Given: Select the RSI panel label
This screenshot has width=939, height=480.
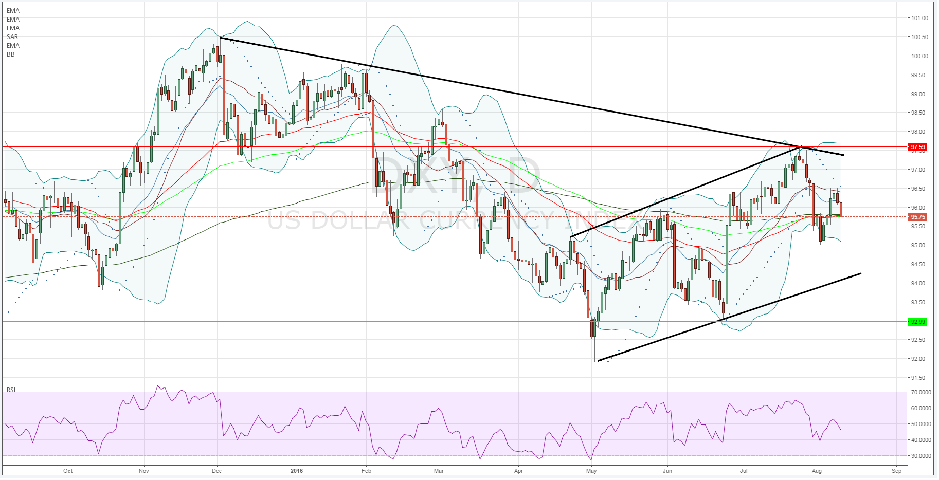Looking at the screenshot, I should (11, 390).
